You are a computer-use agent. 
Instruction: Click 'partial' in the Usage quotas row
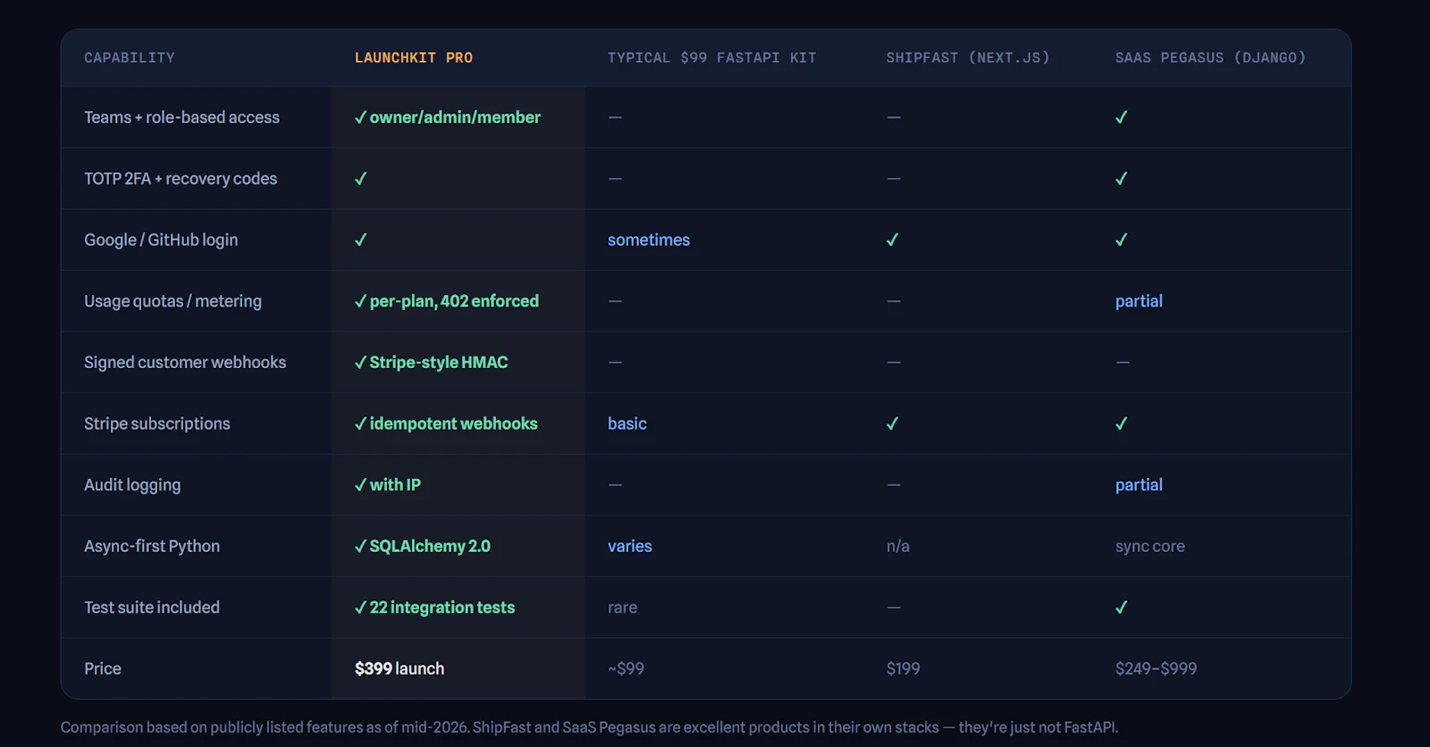[1139, 301]
